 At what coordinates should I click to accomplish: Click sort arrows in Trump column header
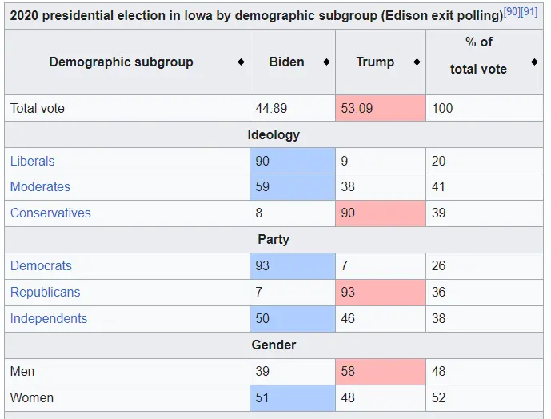tap(417, 62)
